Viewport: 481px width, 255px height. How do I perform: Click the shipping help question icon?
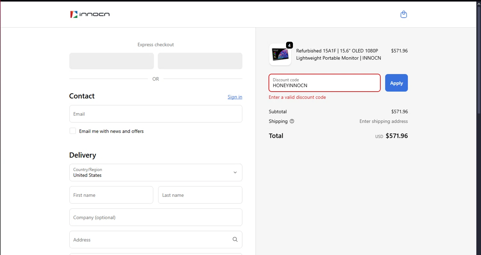[x=292, y=121]
